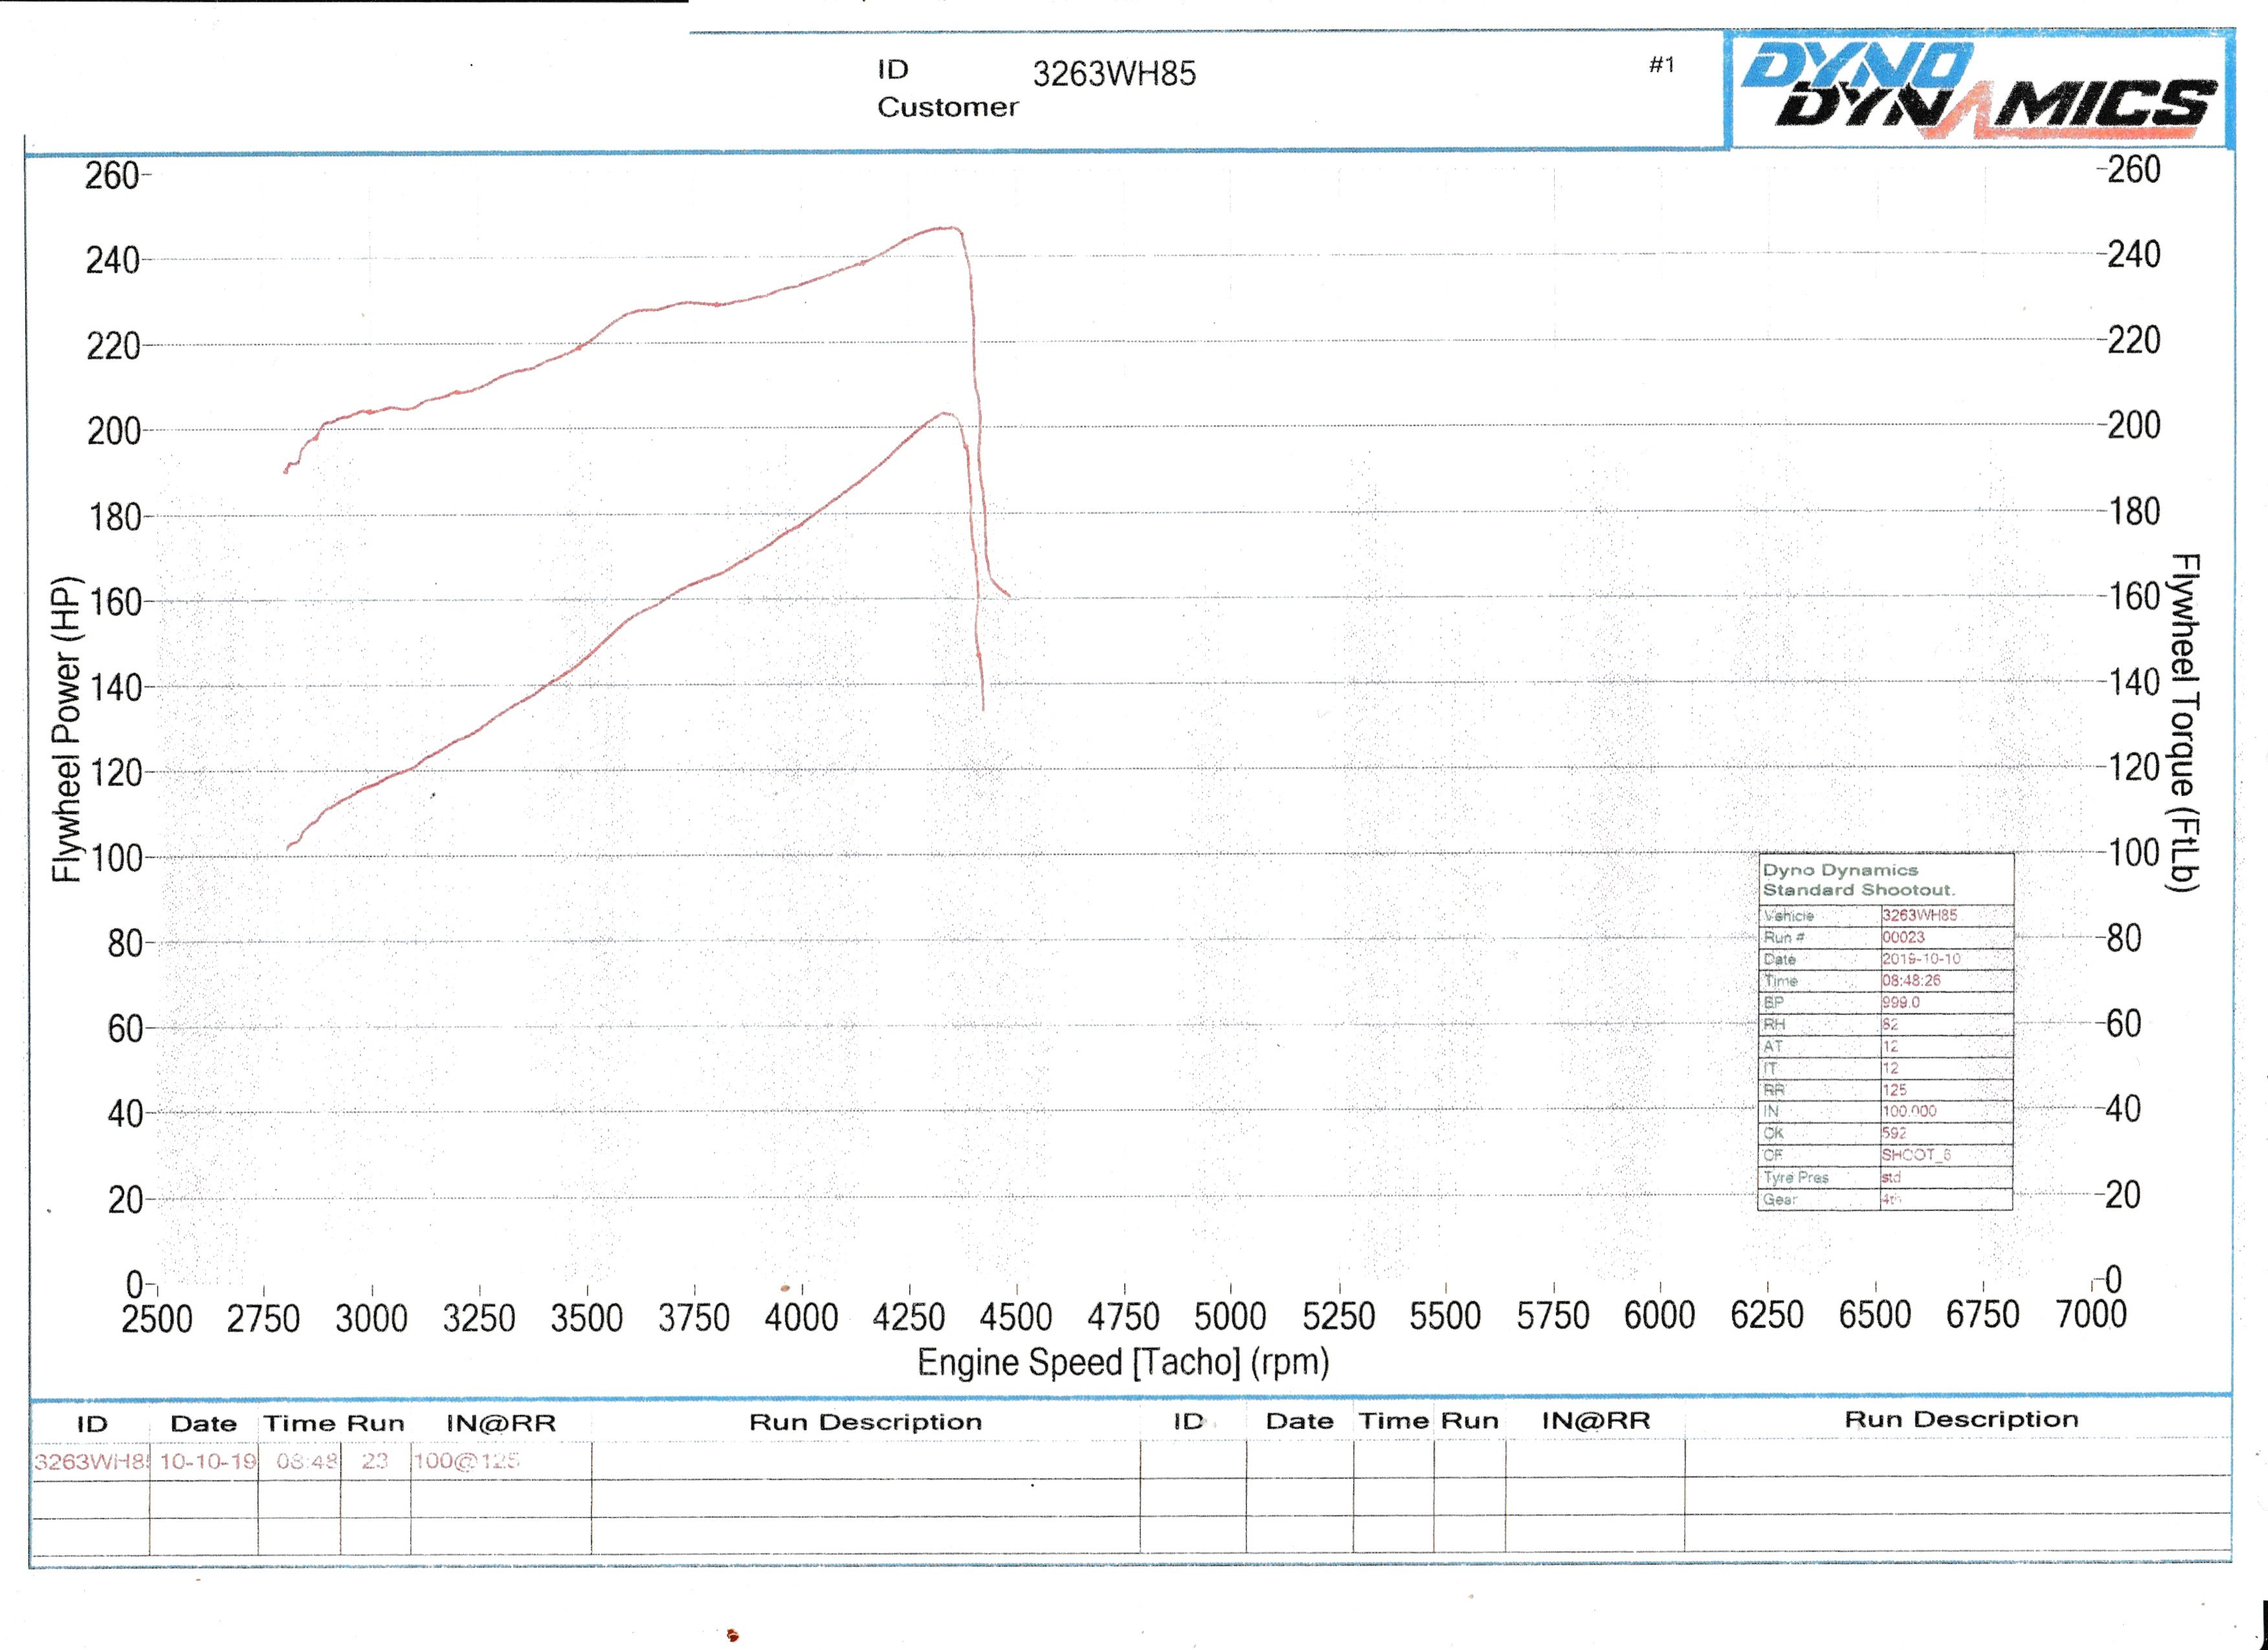Click the Date value 2019-10-10 in info box
Screen dimensions: 2268x1650
1921,958
